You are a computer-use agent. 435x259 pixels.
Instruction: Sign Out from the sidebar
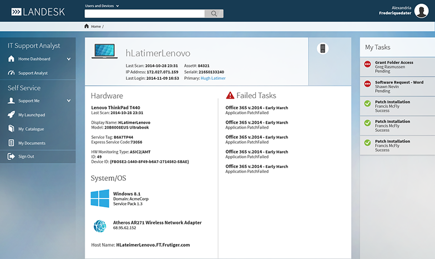click(x=26, y=157)
